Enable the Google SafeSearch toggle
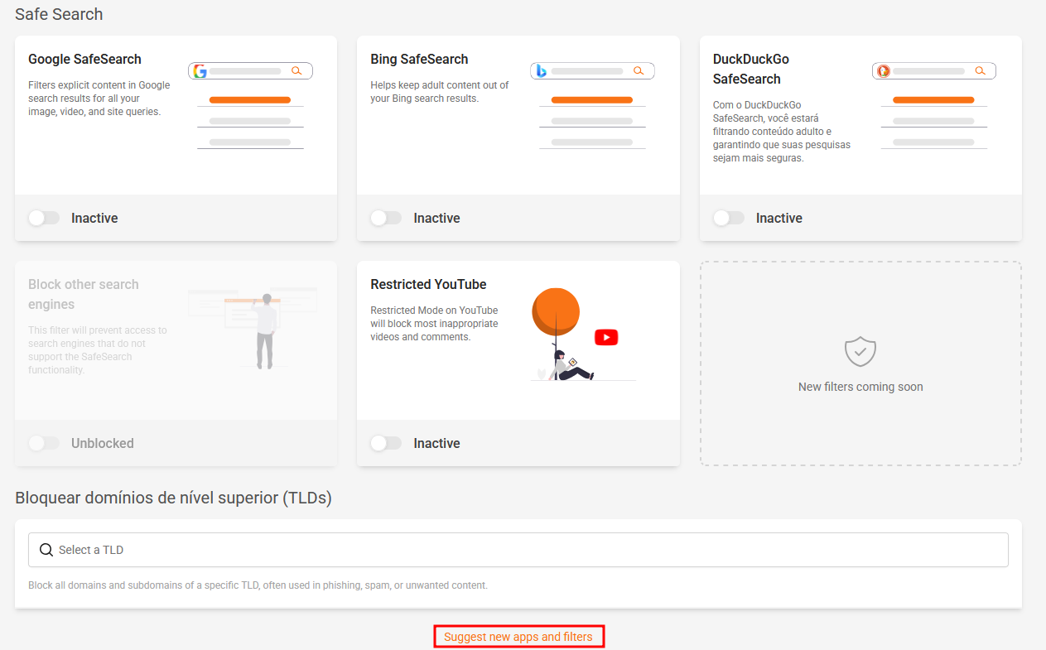This screenshot has height=650, width=1046. click(44, 218)
